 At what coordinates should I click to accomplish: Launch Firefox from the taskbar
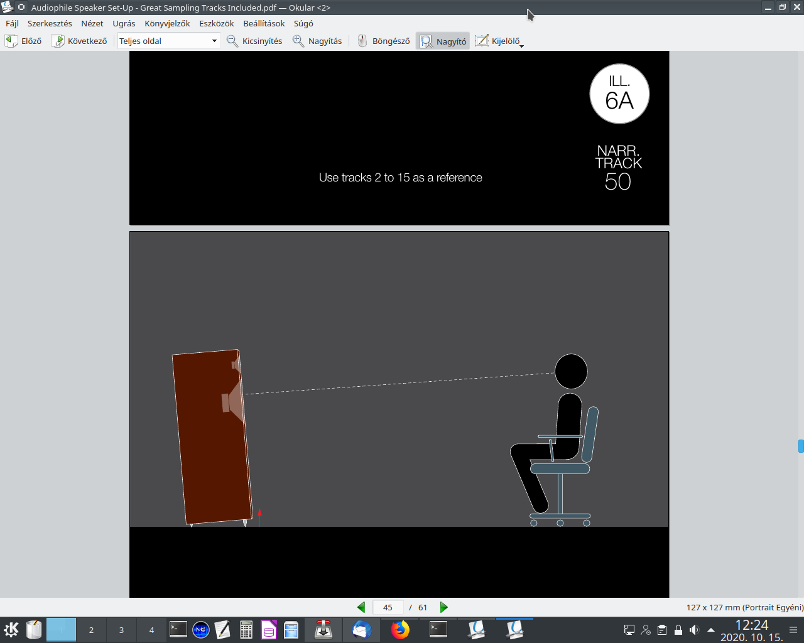click(401, 629)
